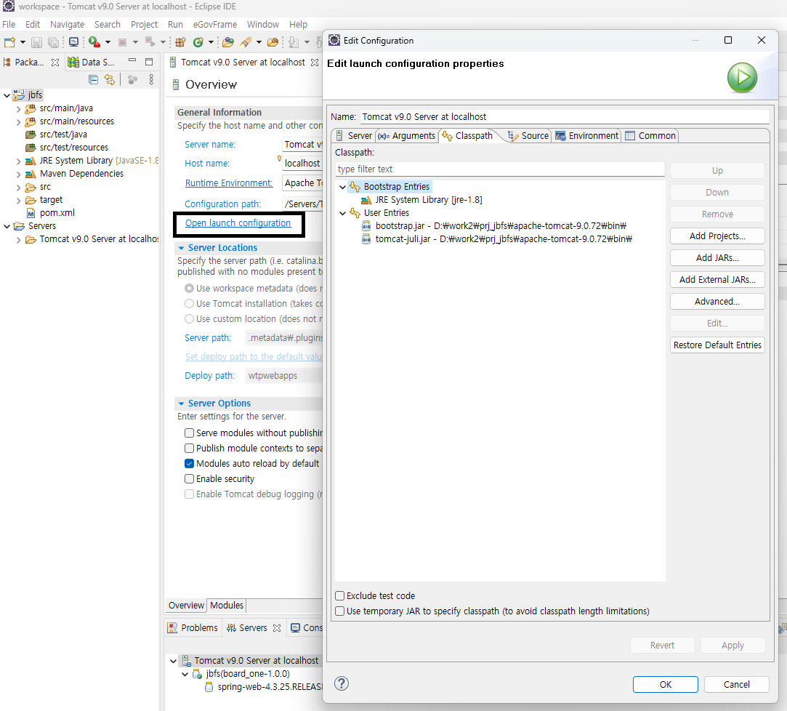Collapse the jbfs project node

click(7, 95)
